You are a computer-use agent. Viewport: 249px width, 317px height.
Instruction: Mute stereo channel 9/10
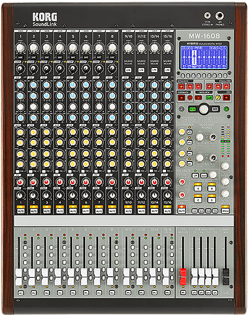(x=128, y=211)
